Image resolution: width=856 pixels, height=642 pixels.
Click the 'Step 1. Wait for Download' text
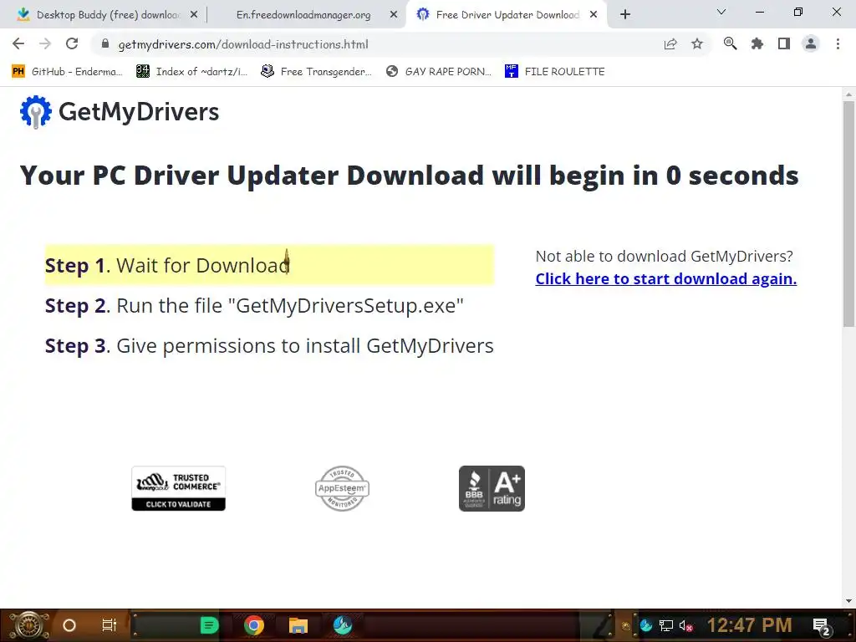167,265
